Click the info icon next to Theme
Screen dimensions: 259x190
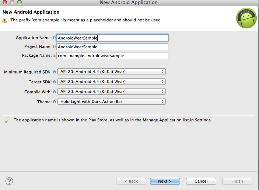(54, 102)
